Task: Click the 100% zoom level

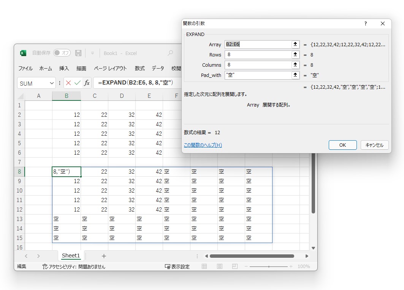Action: (x=304, y=266)
